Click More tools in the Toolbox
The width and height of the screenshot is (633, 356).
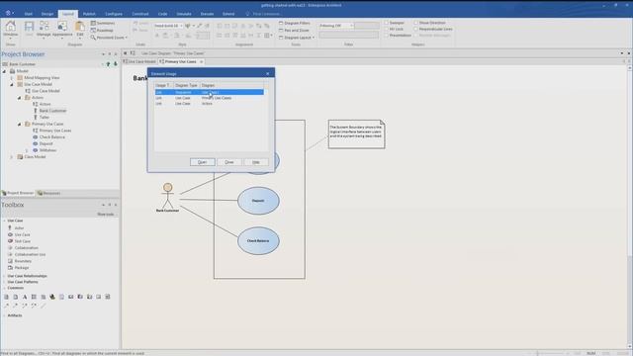(106, 215)
